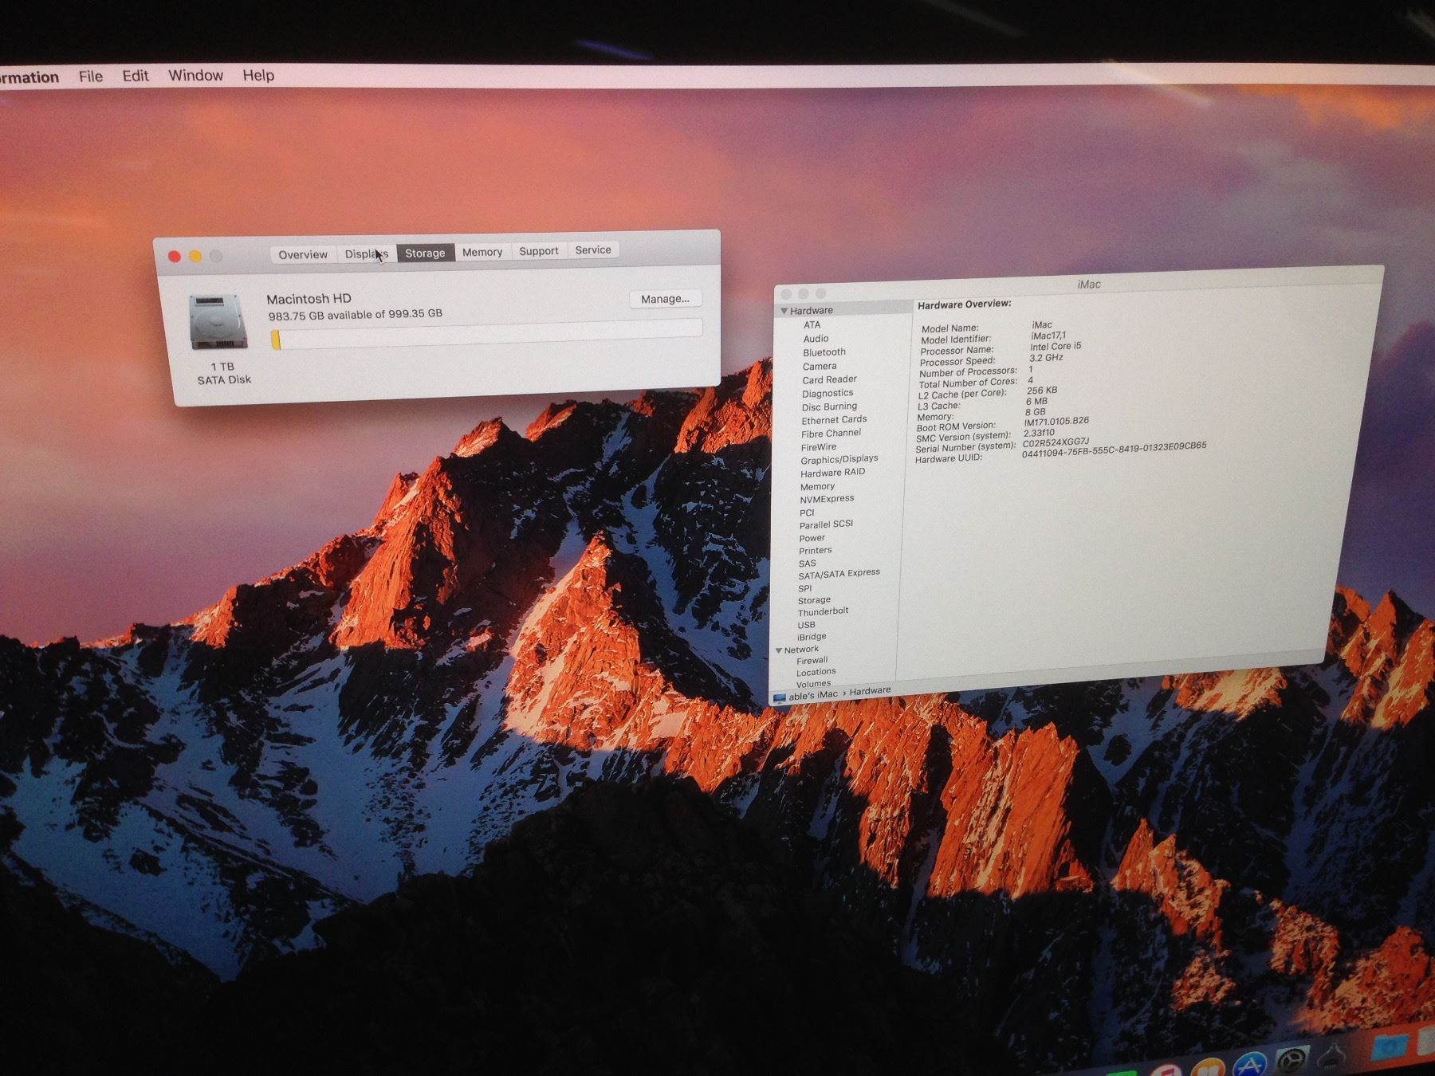This screenshot has width=1435, height=1076.
Task: Select Bluetooth in the sidebar
Action: 824,352
